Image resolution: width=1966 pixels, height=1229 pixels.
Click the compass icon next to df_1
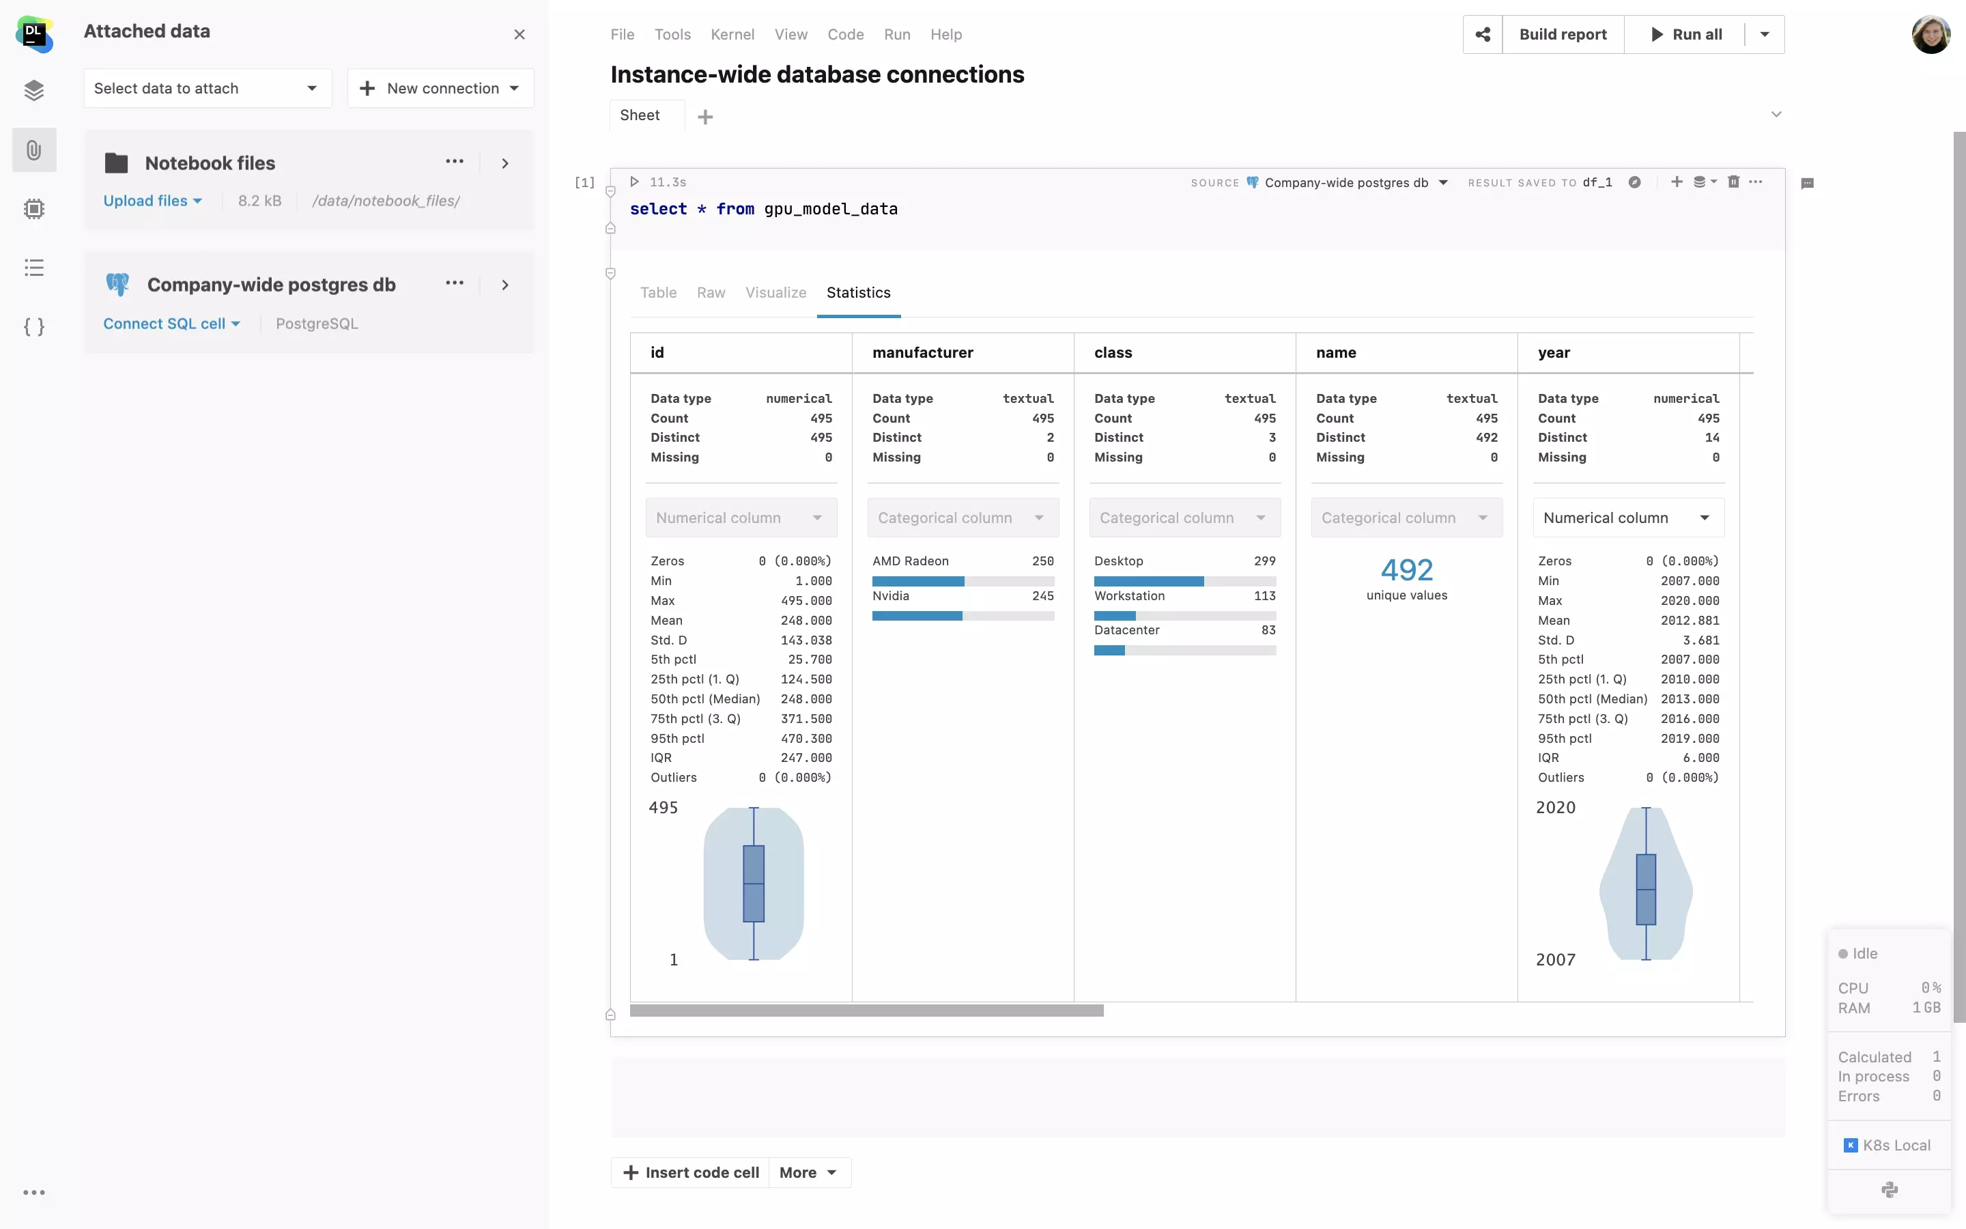point(1634,182)
